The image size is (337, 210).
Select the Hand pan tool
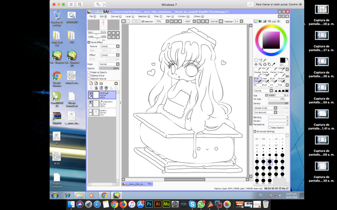click(x=269, y=64)
